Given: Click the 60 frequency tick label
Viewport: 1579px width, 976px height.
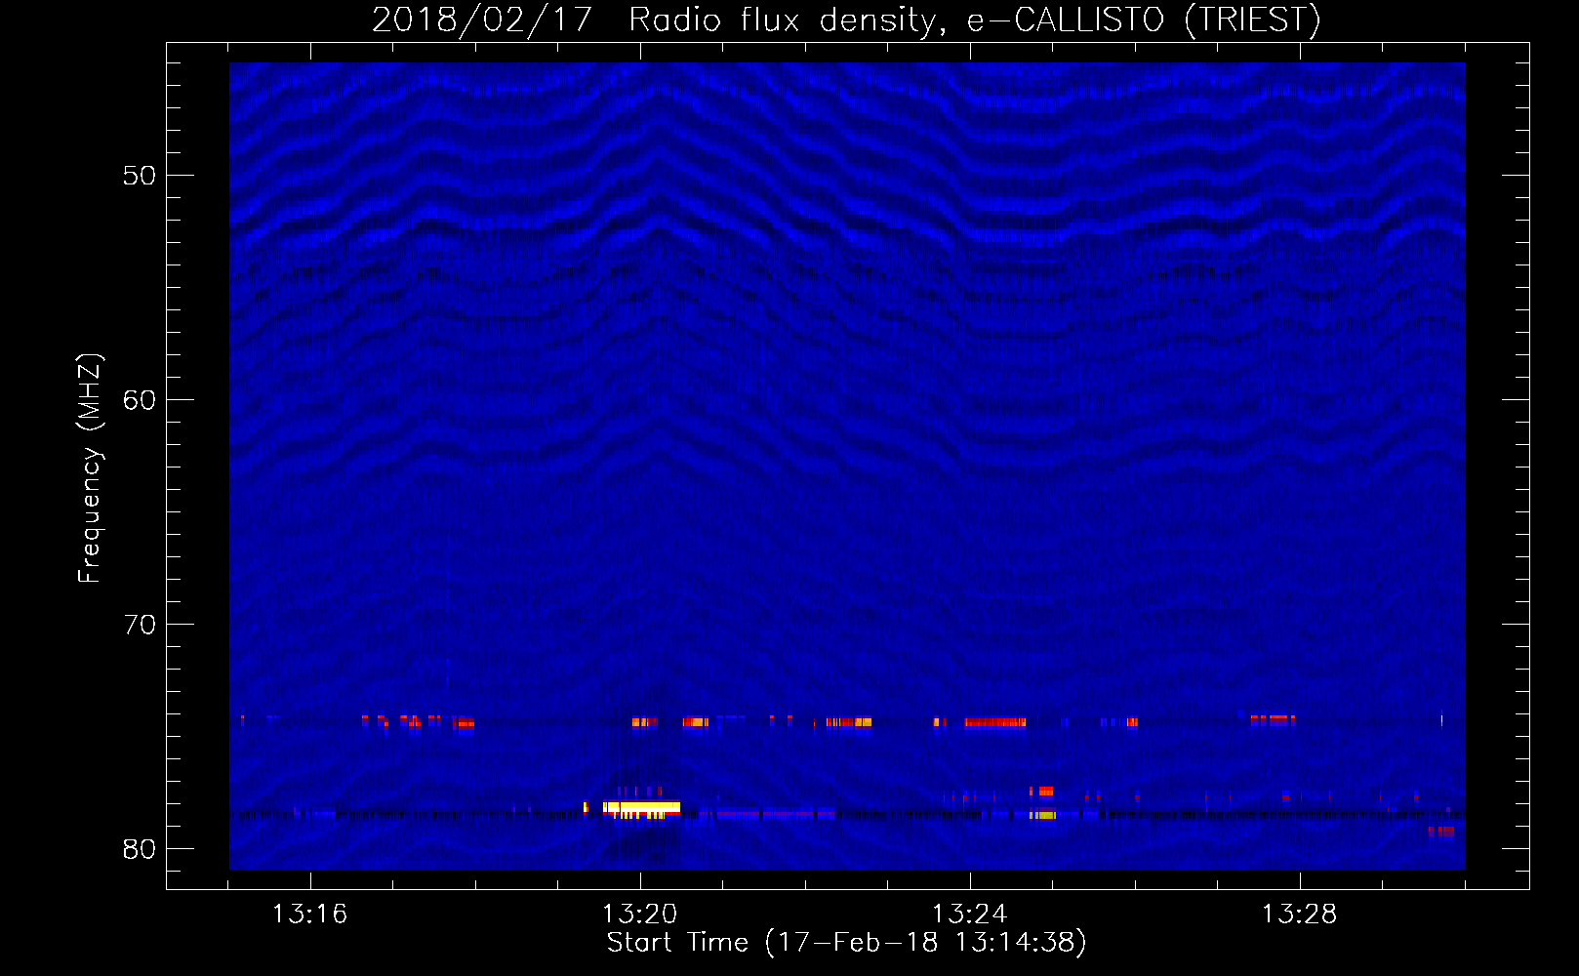Looking at the screenshot, I should click(x=140, y=400).
